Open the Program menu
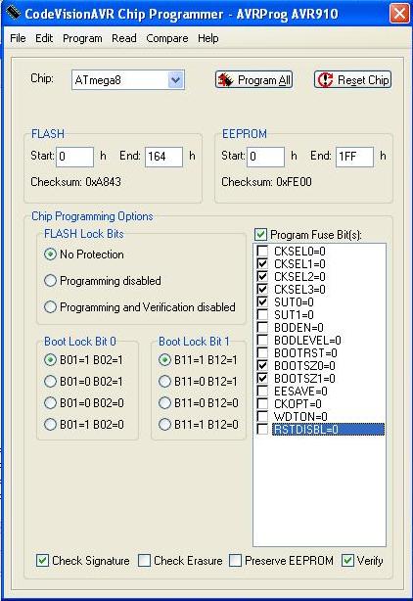Screen dimensions: 413x601 [82, 38]
